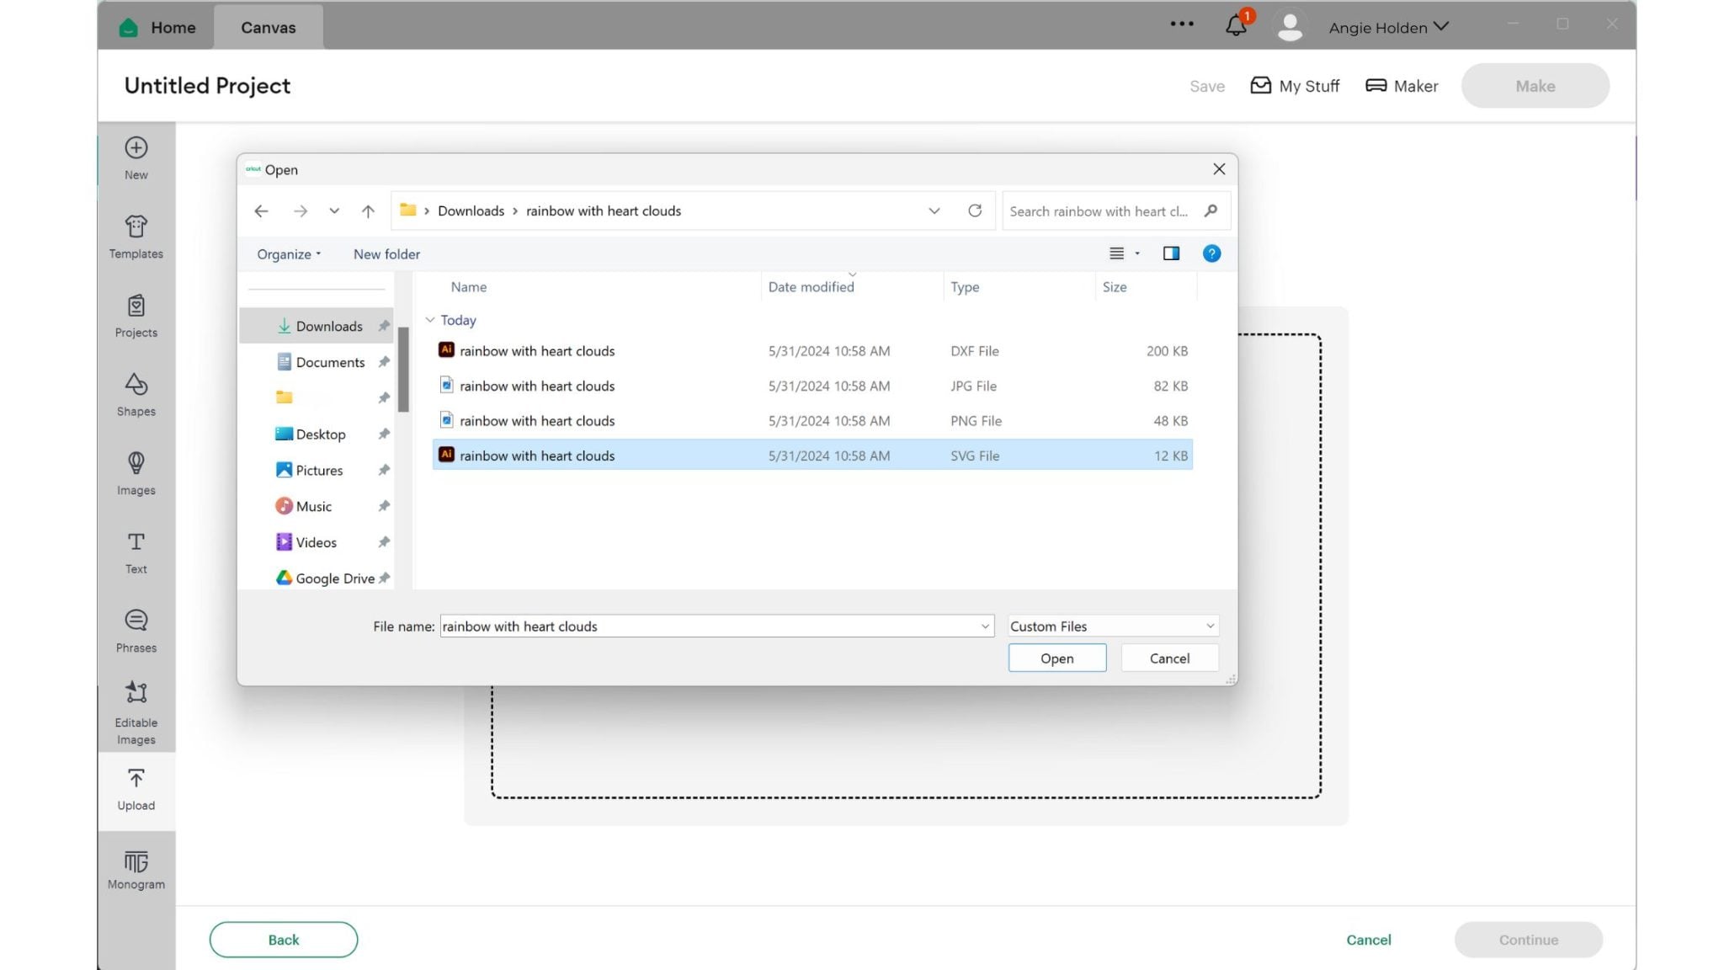Switch to the Home tab
The height and width of the screenshot is (970, 1724).
[x=157, y=27]
